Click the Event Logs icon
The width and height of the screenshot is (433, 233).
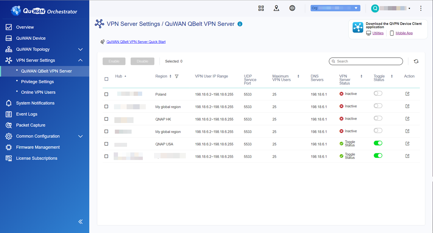(x=9, y=114)
